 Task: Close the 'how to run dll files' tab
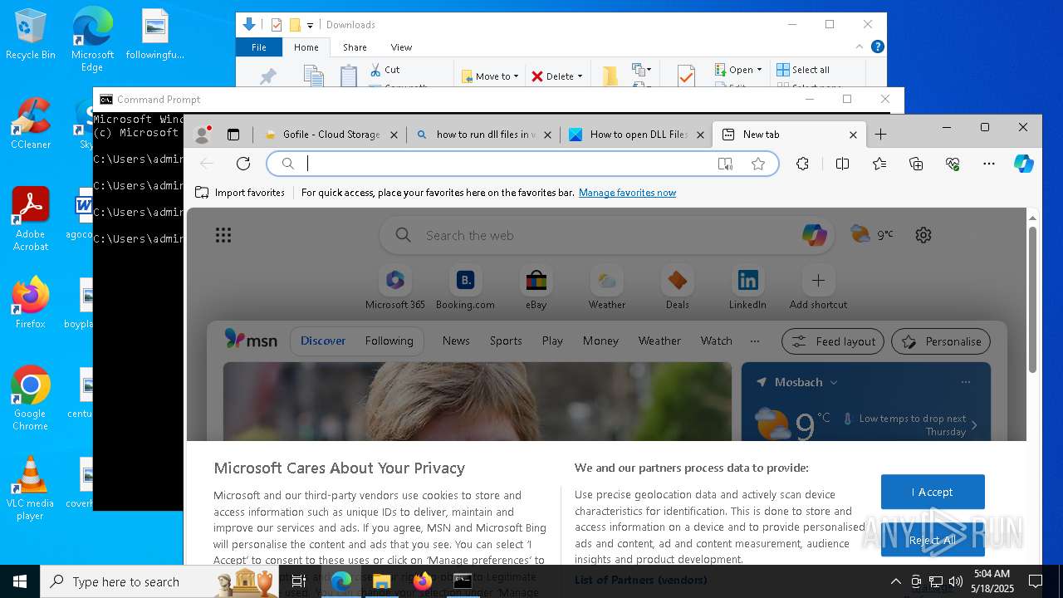[547, 135]
